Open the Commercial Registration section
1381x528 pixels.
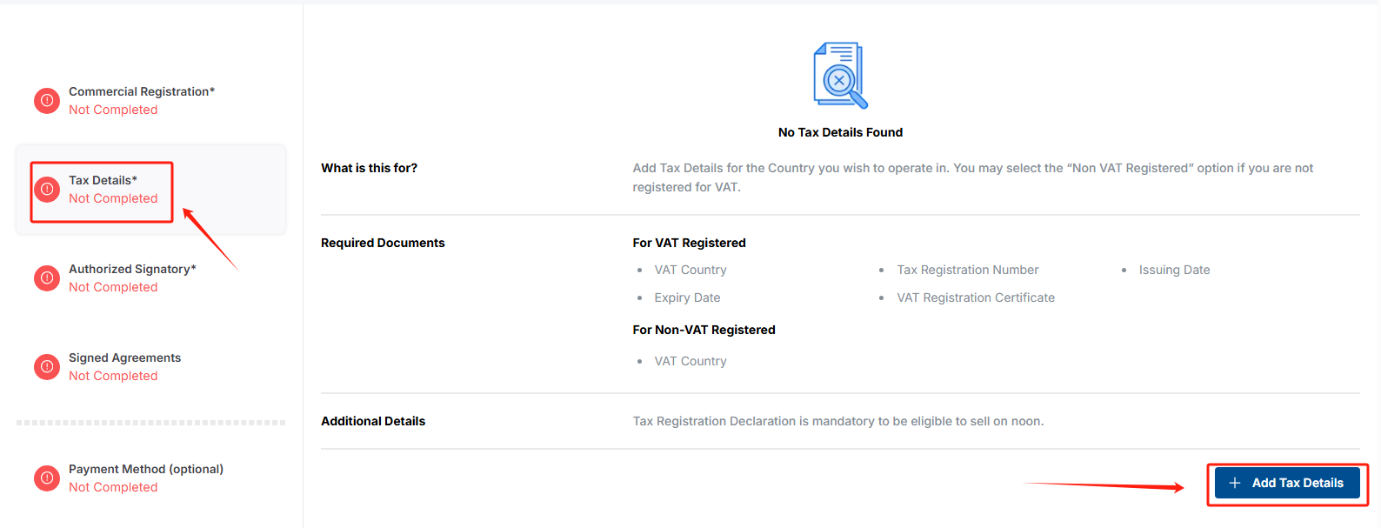tap(141, 91)
